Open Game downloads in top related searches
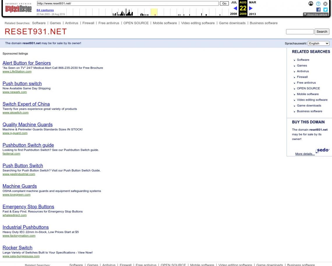The height and width of the screenshot is (266, 332). pyautogui.click(x=232, y=23)
